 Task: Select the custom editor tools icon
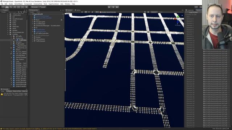[26, 7]
